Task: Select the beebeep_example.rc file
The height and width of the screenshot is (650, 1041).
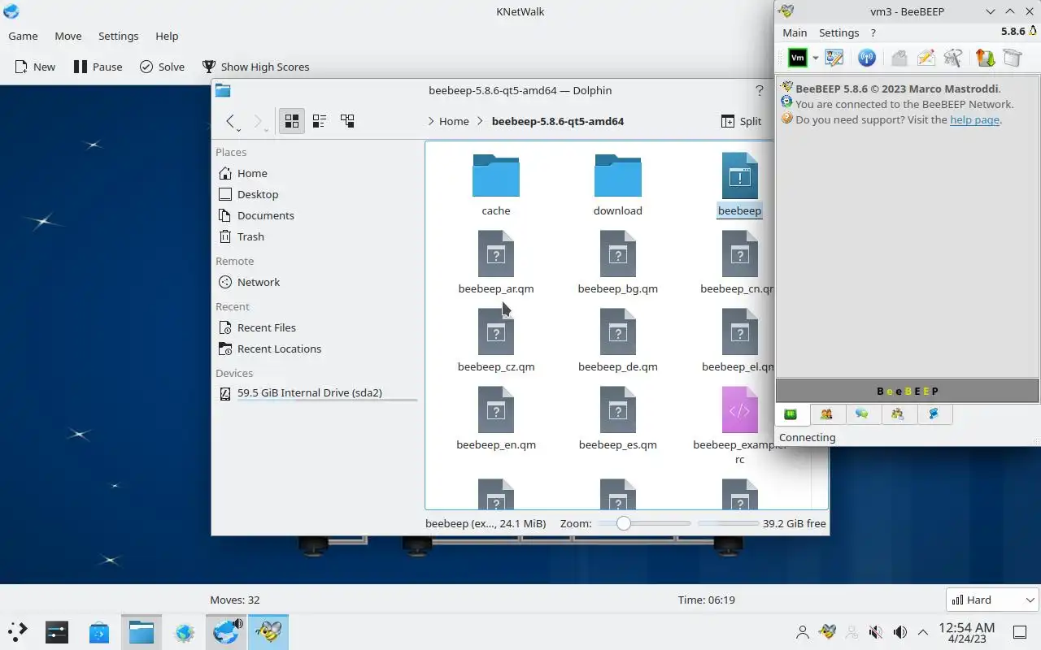Action: tap(739, 425)
